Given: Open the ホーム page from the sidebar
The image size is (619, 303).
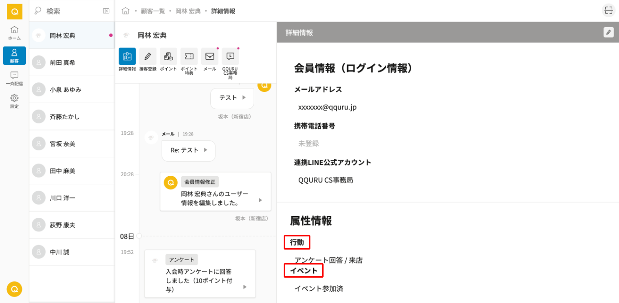Looking at the screenshot, I should [x=14, y=33].
